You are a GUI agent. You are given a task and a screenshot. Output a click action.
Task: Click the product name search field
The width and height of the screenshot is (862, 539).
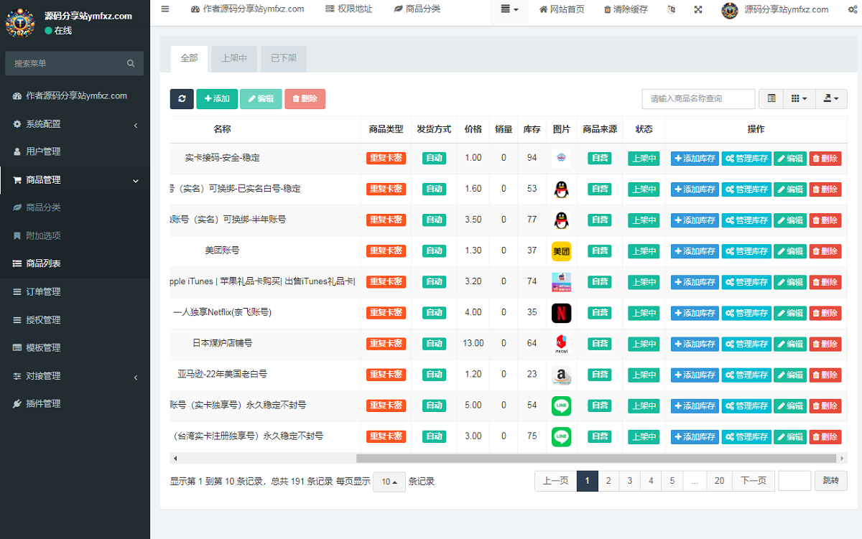point(698,99)
